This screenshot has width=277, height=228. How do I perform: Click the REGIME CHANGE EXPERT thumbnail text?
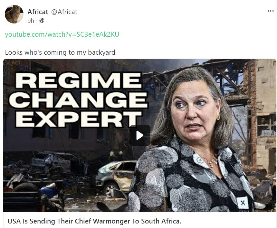79,99
